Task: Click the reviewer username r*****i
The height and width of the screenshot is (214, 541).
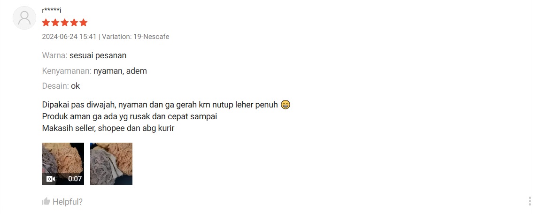Action: pyautogui.click(x=52, y=10)
